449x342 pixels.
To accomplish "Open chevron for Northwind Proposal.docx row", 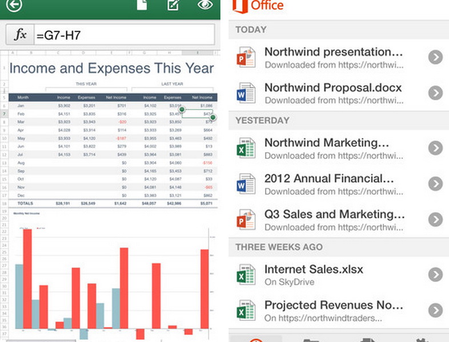I will [435, 93].
